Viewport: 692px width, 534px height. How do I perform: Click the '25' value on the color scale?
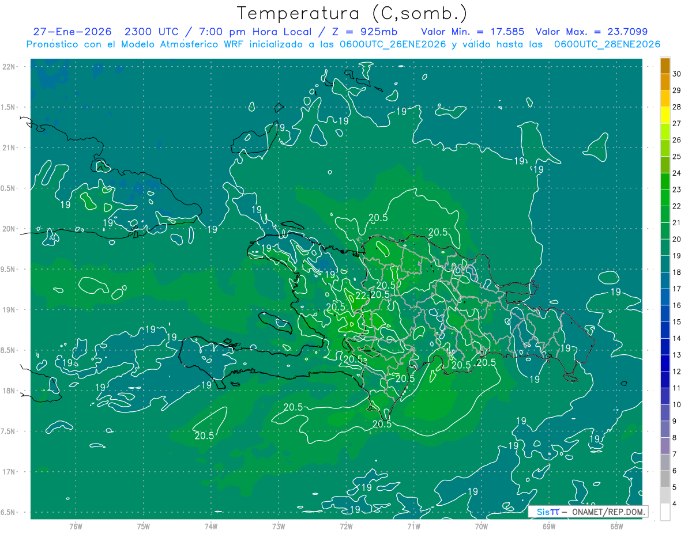(x=678, y=157)
